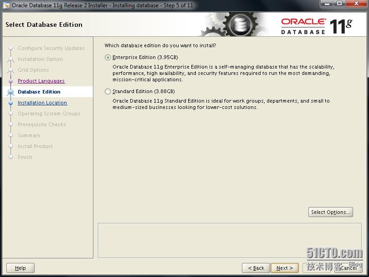Click the Summary step bullet
369x277 pixels.
[10, 135]
